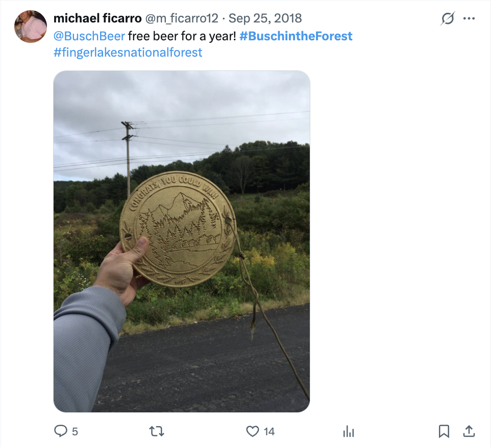
Task: Open the @m_ficarro12 handle
Action: pyautogui.click(x=182, y=18)
